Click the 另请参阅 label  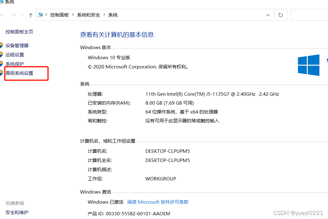pos(15,203)
